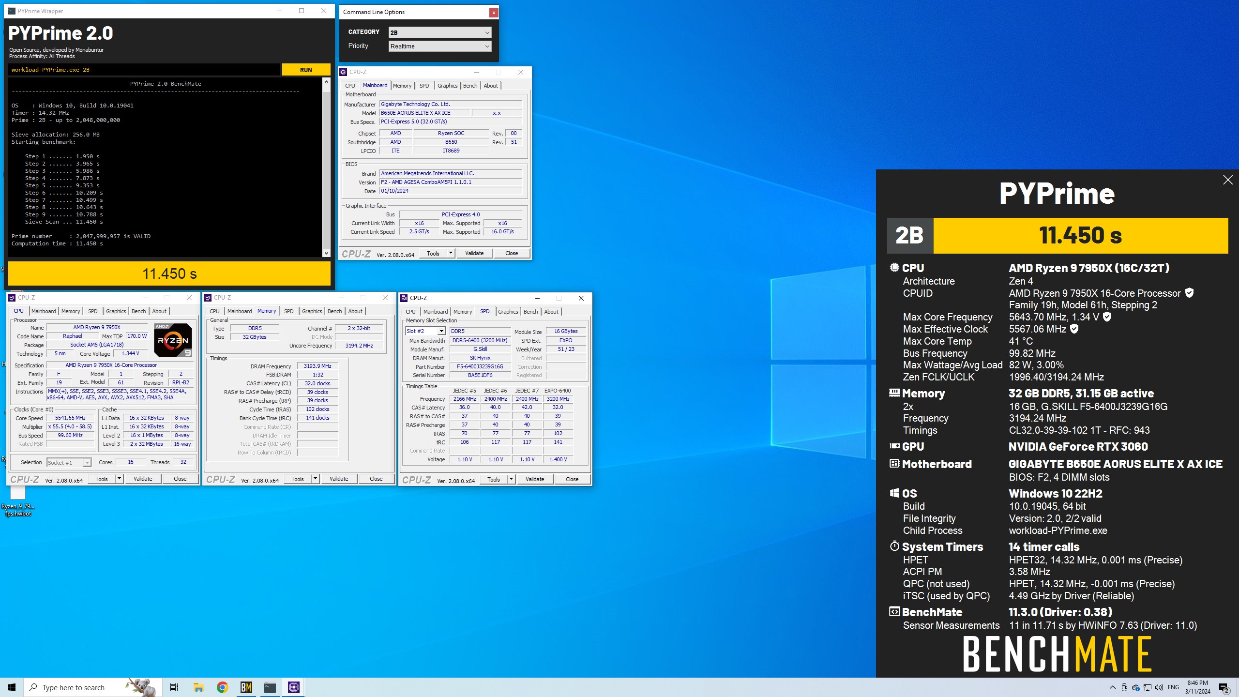
Task: Click the B650E AORUS ELITE X AX ICE model field
Action: pos(424,113)
